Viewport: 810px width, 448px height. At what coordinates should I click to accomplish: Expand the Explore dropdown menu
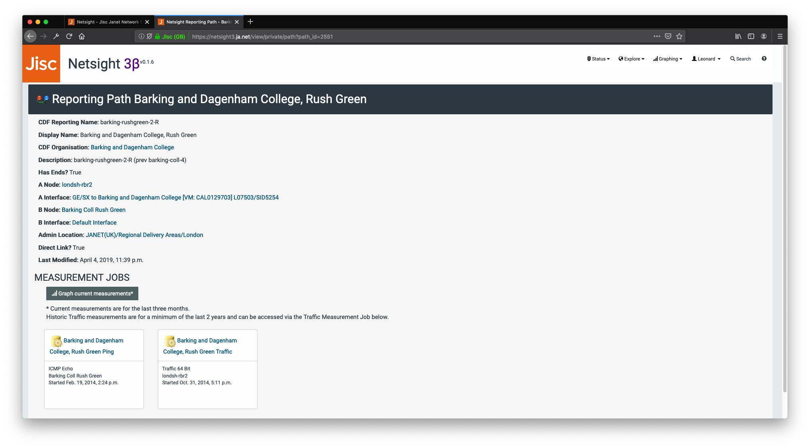pyautogui.click(x=631, y=59)
